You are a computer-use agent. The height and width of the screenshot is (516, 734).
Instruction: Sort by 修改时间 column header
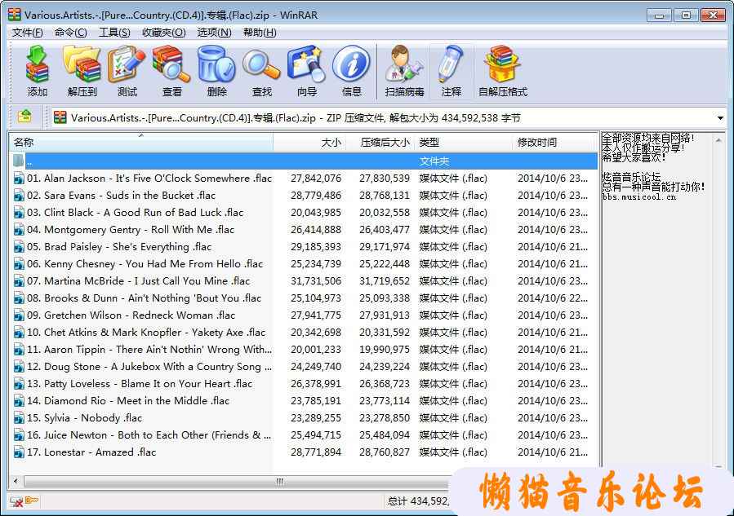click(554, 142)
